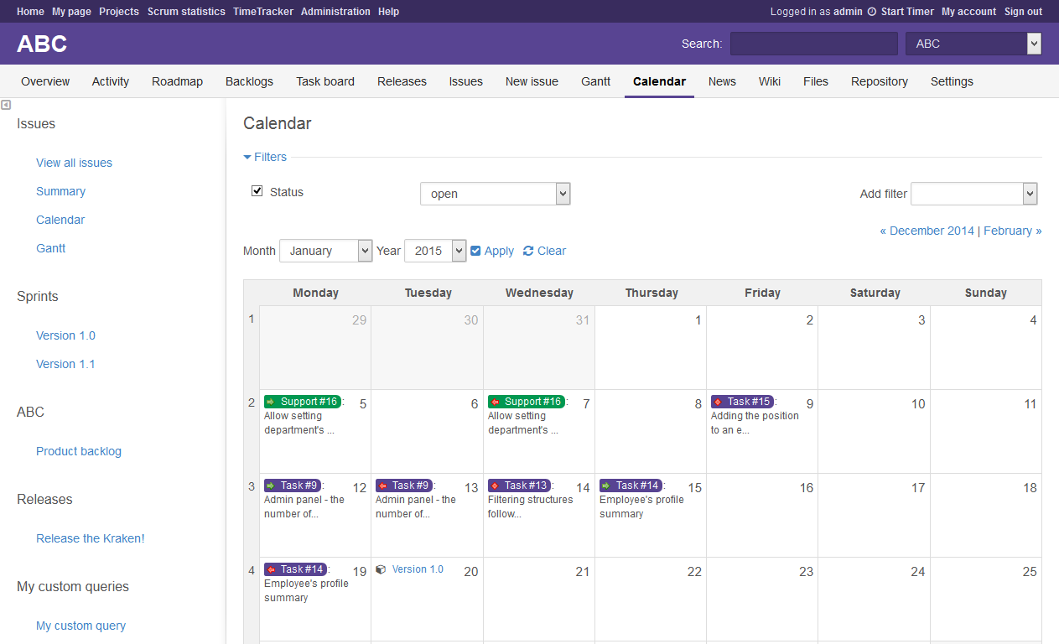The image size is (1059, 644).
Task: Click green arrow icon on Support #16 Monday
Action: pos(271,402)
